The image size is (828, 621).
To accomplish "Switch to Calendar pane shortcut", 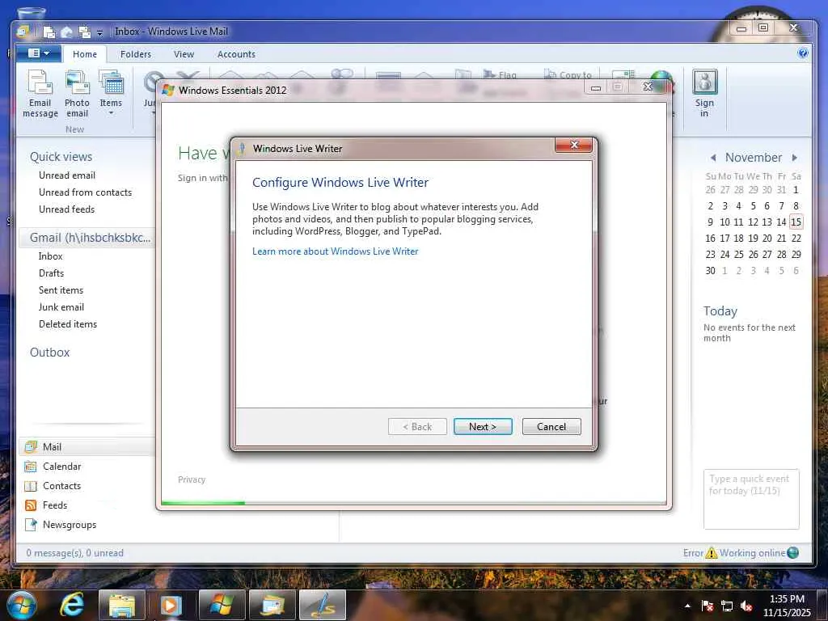I will (61, 467).
